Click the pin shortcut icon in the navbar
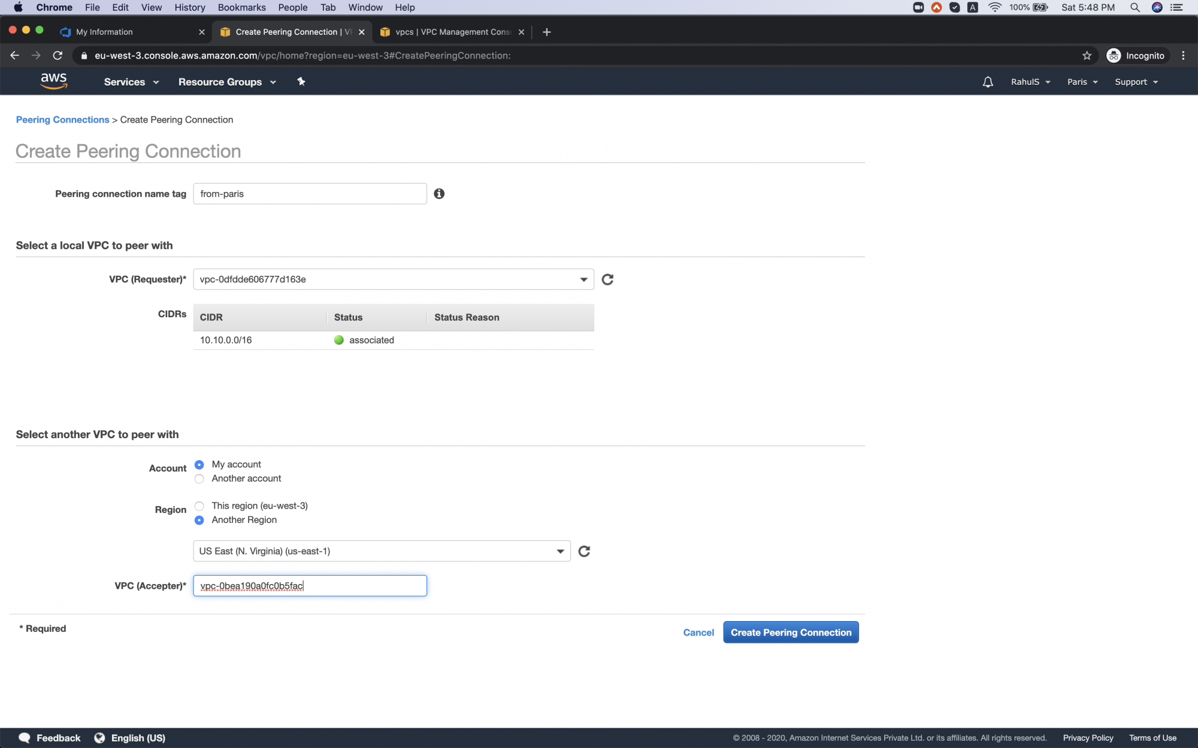 301,81
